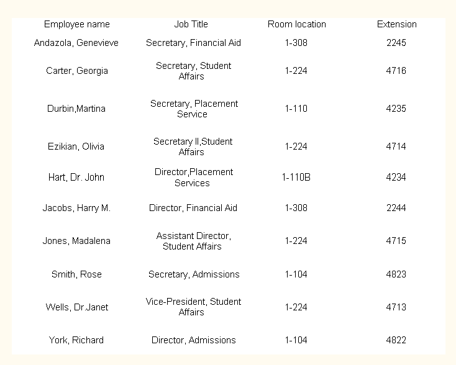Screen dimensions: 456x365
Task: Select extension 4714 for Olivia Ezikian
Action: click(x=396, y=146)
